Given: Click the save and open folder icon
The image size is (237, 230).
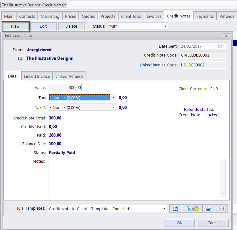Looking at the screenshot, I should tap(192, 209).
